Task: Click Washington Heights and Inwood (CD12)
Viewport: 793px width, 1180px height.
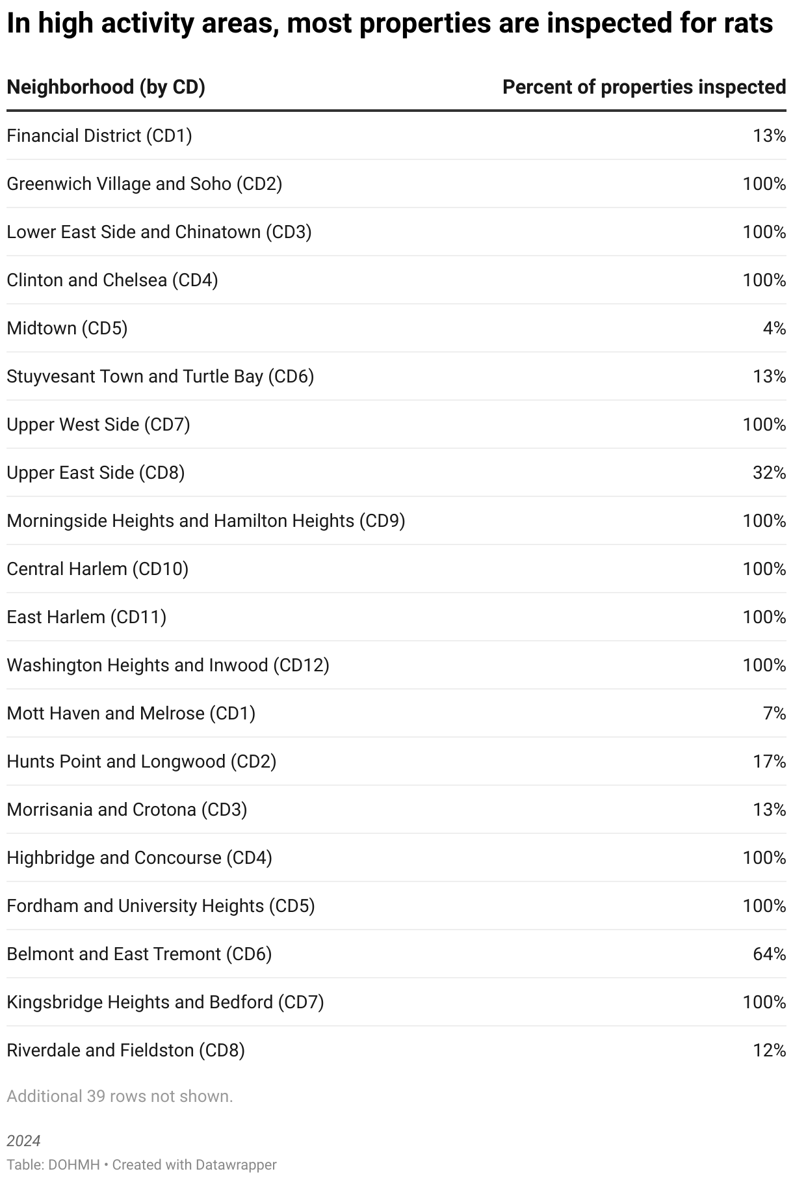Action: point(168,665)
